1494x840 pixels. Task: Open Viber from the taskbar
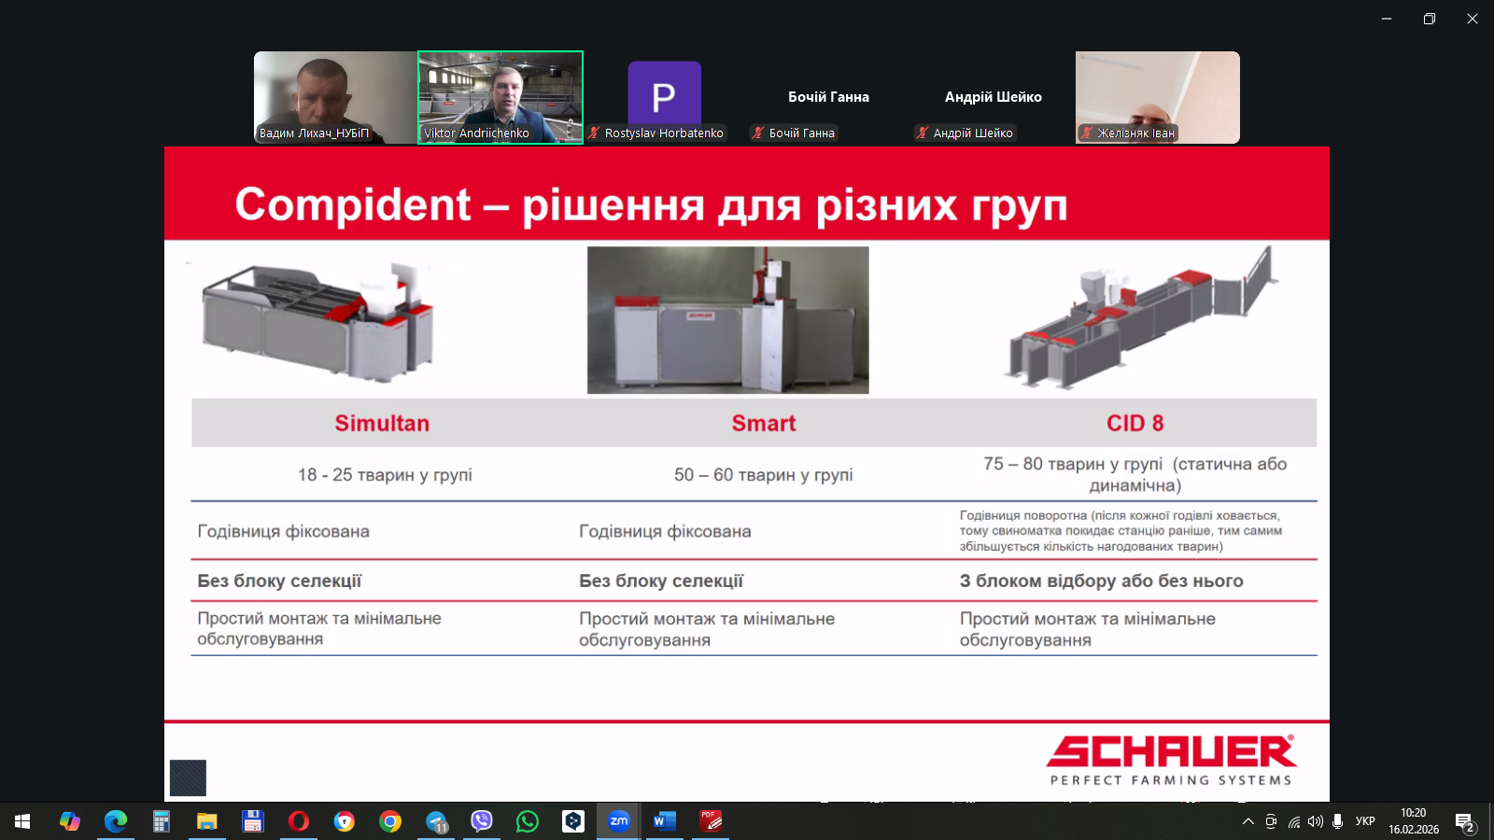click(x=482, y=821)
